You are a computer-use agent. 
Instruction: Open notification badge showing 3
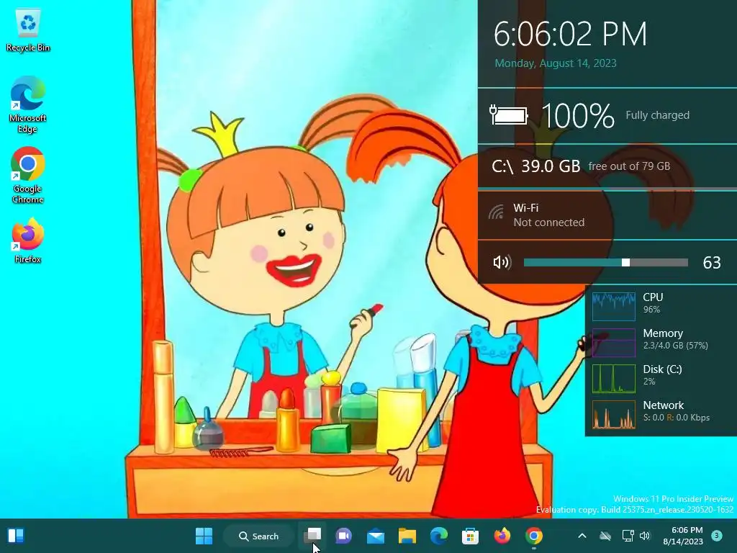tap(717, 535)
